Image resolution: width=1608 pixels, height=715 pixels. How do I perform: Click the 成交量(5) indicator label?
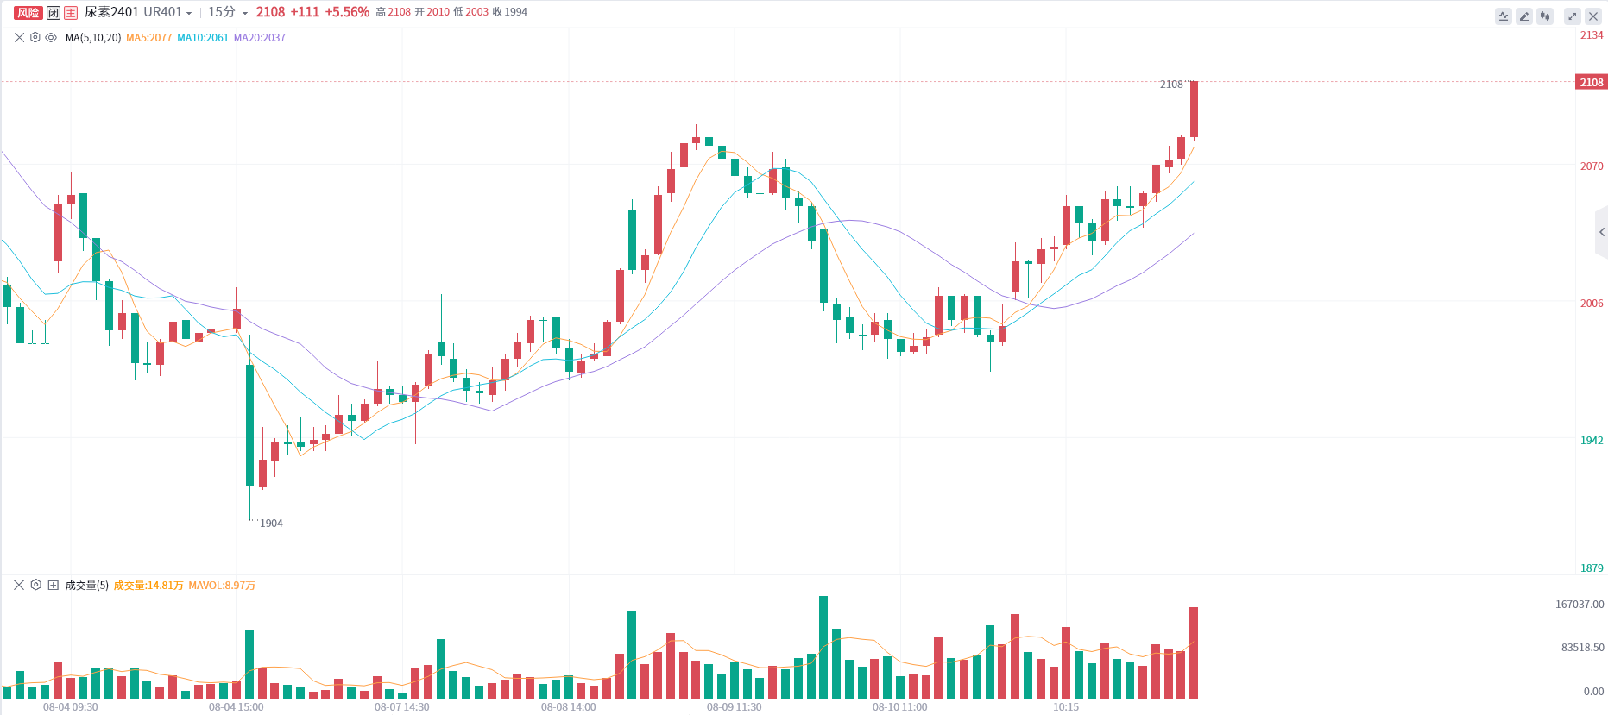click(x=87, y=586)
